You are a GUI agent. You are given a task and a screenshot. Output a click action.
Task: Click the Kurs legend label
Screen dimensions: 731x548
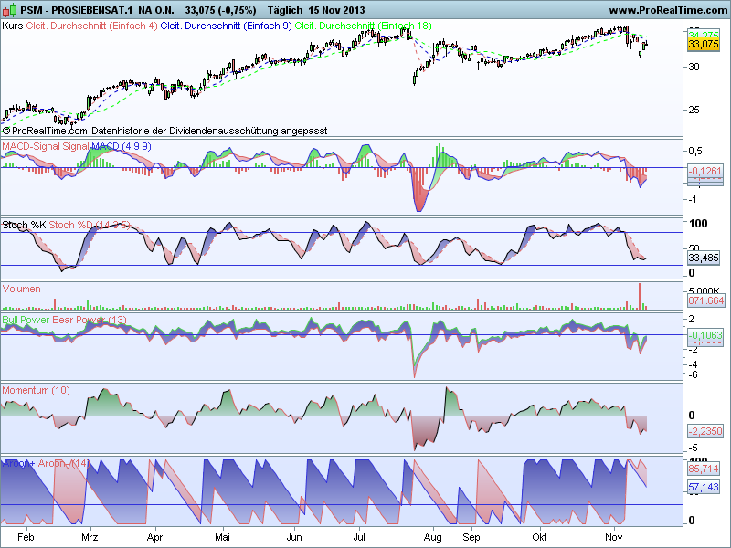click(x=12, y=26)
